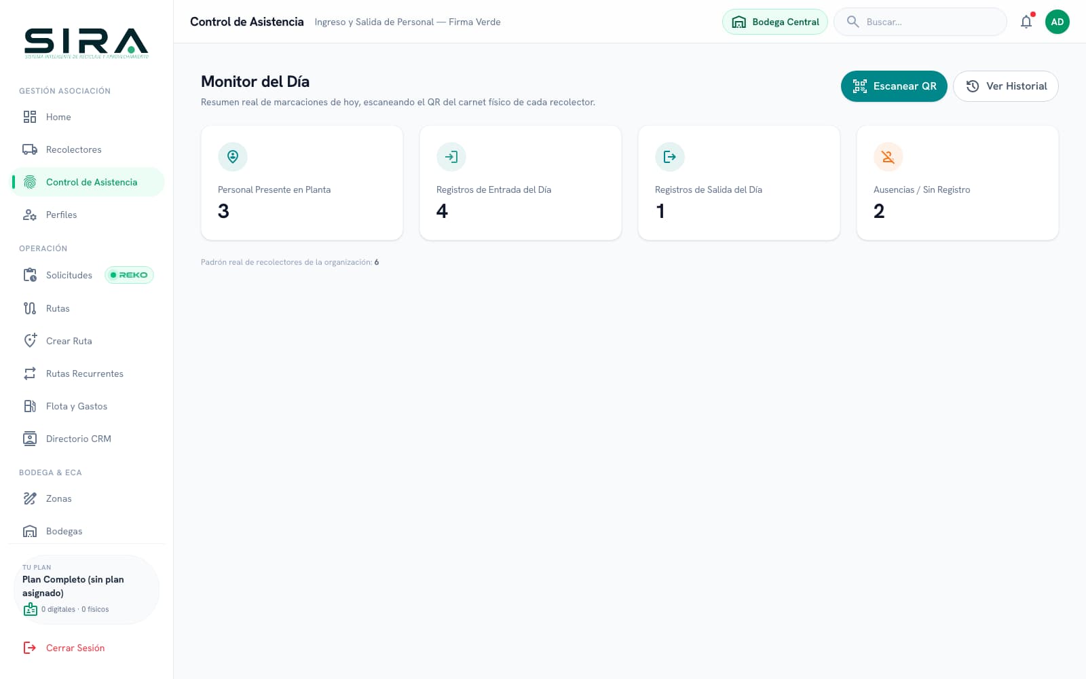
Task: Click the Registros de Entrada login icon
Action: 451,157
